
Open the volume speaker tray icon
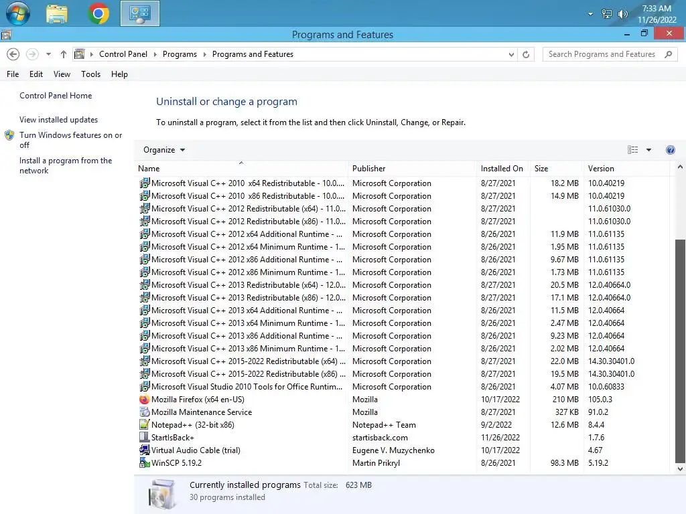tap(622, 14)
